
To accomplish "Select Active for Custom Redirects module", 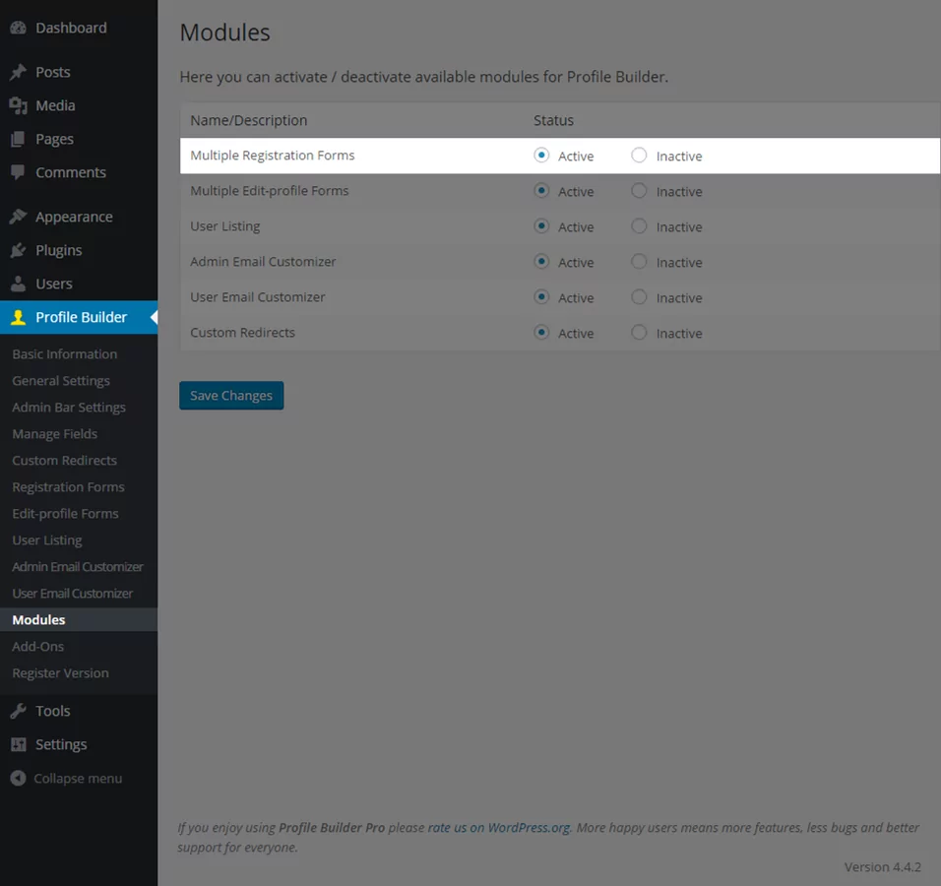I will coord(541,333).
